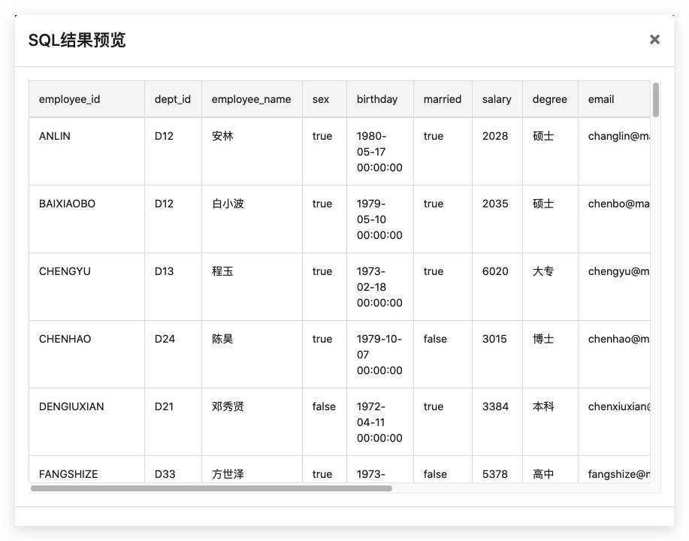The height and width of the screenshot is (541, 689).
Task: Click the email cell starting chenxiuxian
Action: point(615,422)
